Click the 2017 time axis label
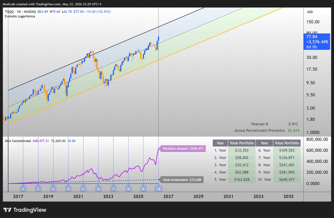Screen dimensions: 334x218 point(18,196)
